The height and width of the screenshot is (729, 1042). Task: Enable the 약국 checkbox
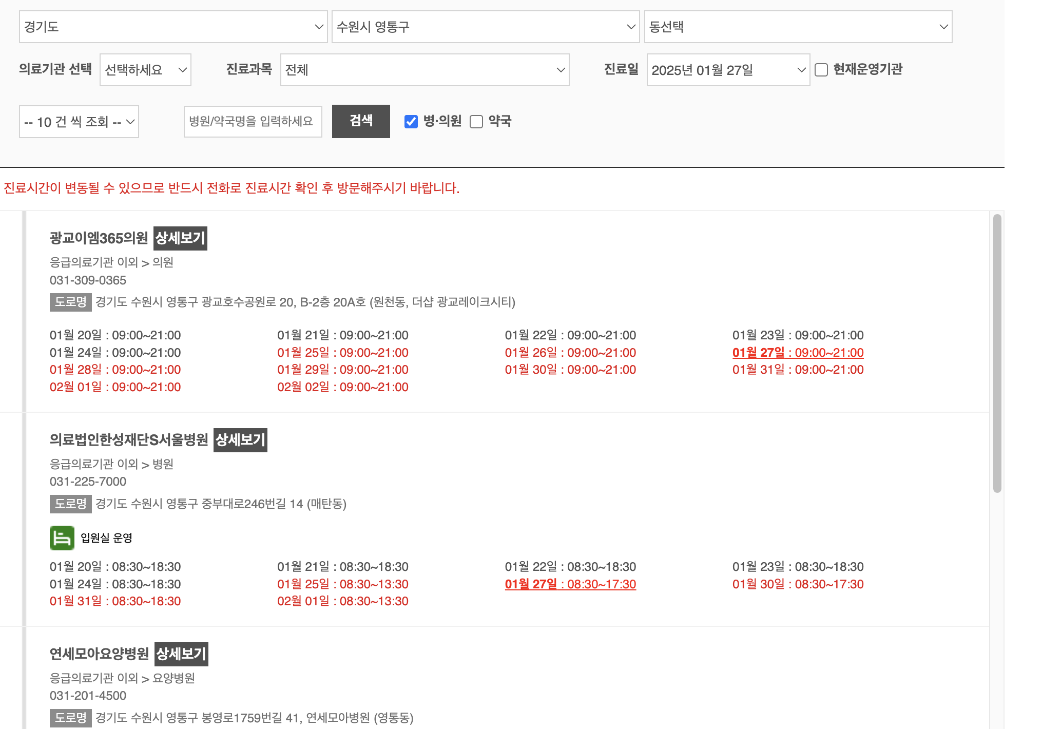pos(476,122)
